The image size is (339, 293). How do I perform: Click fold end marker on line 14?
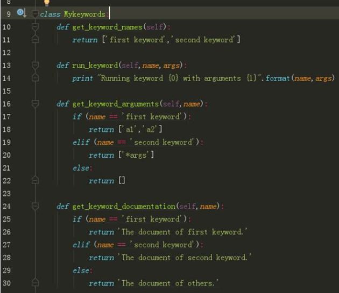(35, 78)
